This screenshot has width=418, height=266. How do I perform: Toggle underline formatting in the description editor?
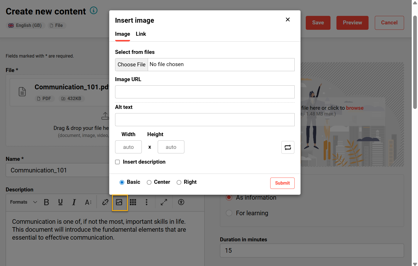[60, 202]
